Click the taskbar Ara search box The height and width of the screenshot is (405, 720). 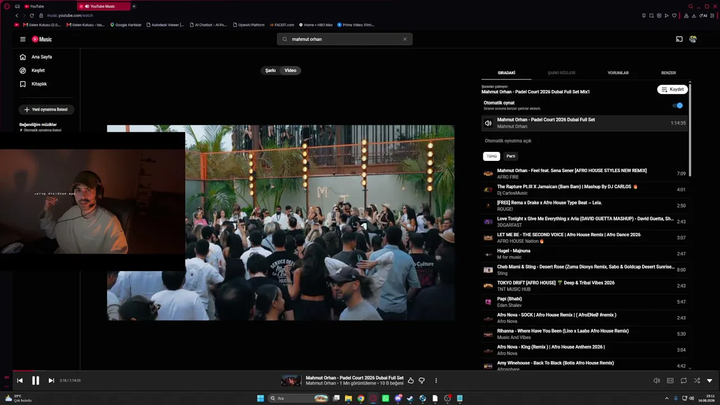[x=299, y=398]
